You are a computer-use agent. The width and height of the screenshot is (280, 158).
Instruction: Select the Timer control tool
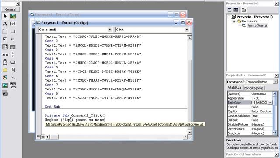5,62
